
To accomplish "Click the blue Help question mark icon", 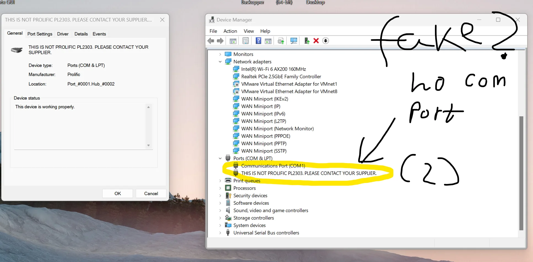I will tap(258, 41).
